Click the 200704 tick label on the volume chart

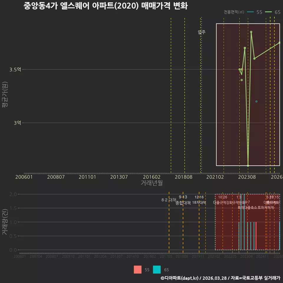click(x=36, y=256)
